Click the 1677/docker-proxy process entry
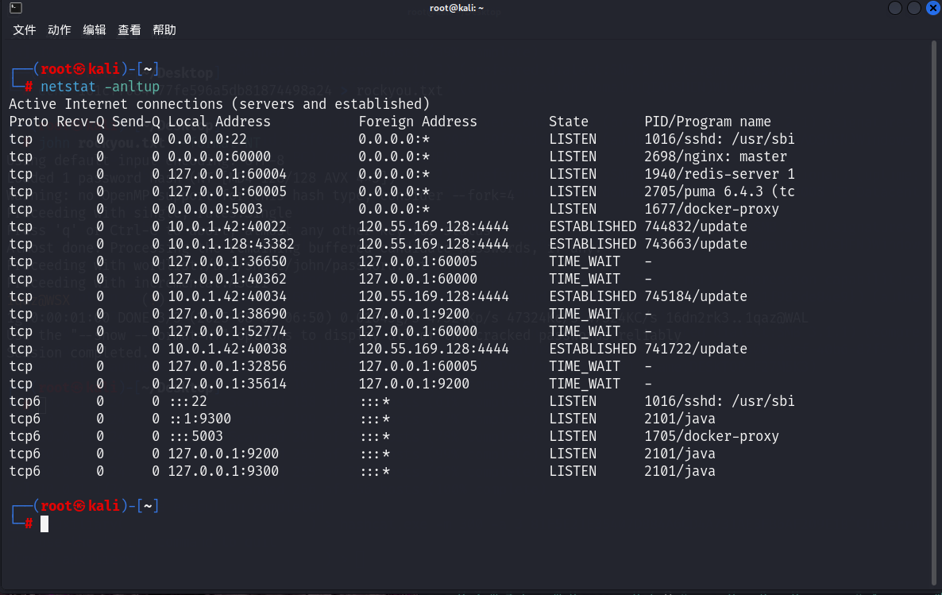Screen dimensions: 942x595 pos(711,209)
